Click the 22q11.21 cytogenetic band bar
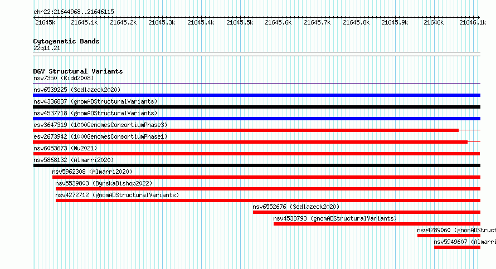Image resolution: width=496 pixels, height=269 pixels. [256, 54]
